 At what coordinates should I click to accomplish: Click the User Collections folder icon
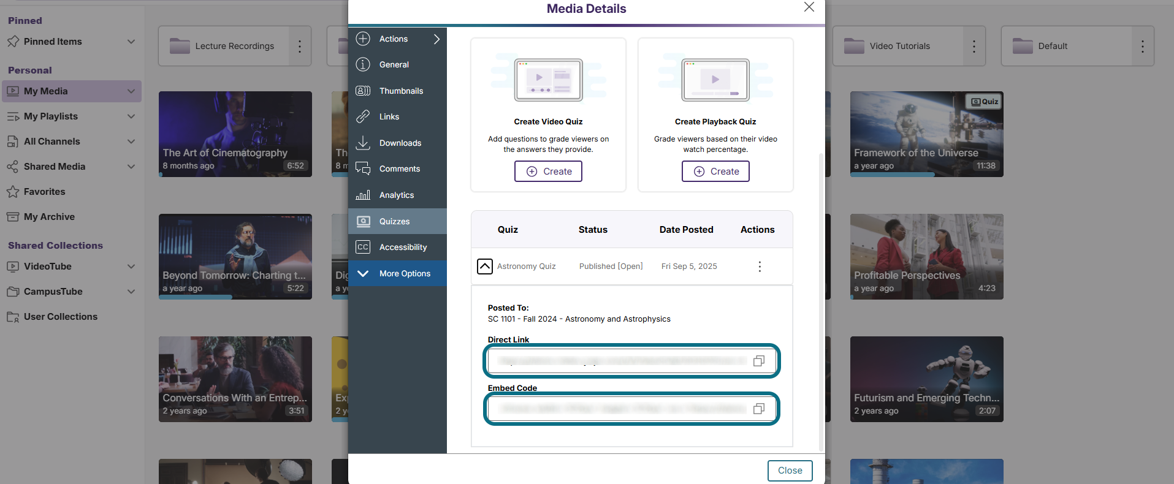(x=13, y=317)
